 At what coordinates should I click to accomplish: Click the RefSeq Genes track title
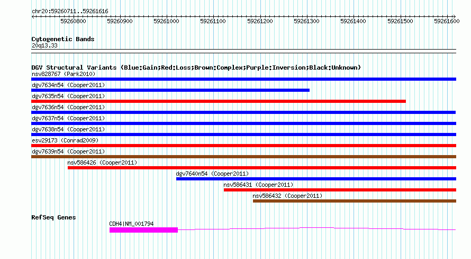pyautogui.click(x=53, y=217)
